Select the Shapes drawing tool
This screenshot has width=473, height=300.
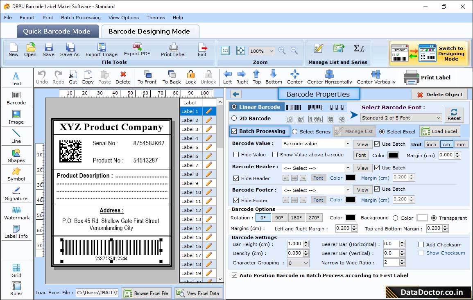coord(16,156)
